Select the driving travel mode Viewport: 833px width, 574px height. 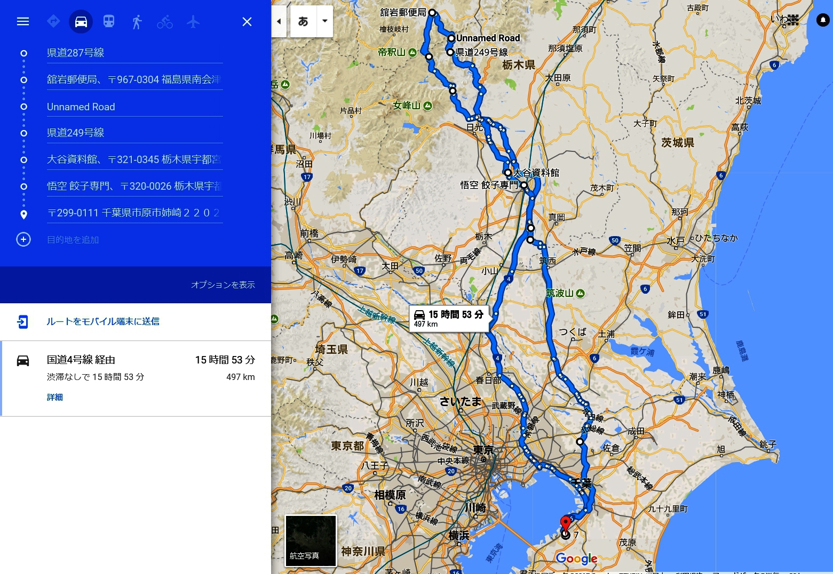(x=81, y=21)
